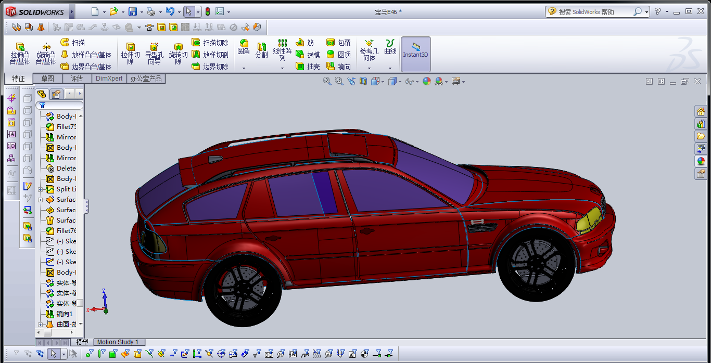Image resolution: width=711 pixels, height=363 pixels.
Task: Choose the 抽壳 shell feature
Action: [308, 67]
